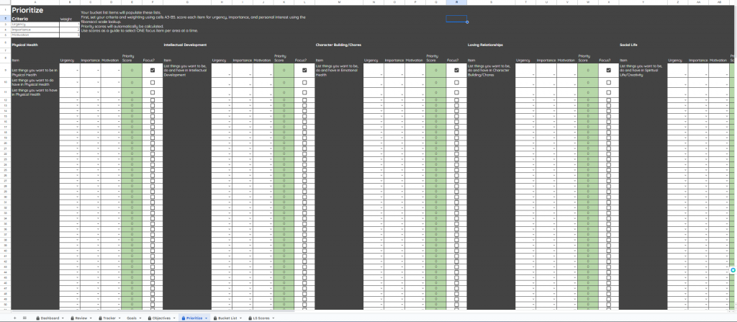This screenshot has height=322, width=737.
Task: Switch to the Goals sheet tab
Action: click(x=132, y=317)
